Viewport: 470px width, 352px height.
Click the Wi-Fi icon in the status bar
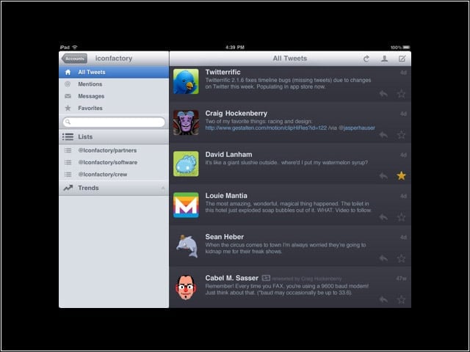[x=75, y=47]
